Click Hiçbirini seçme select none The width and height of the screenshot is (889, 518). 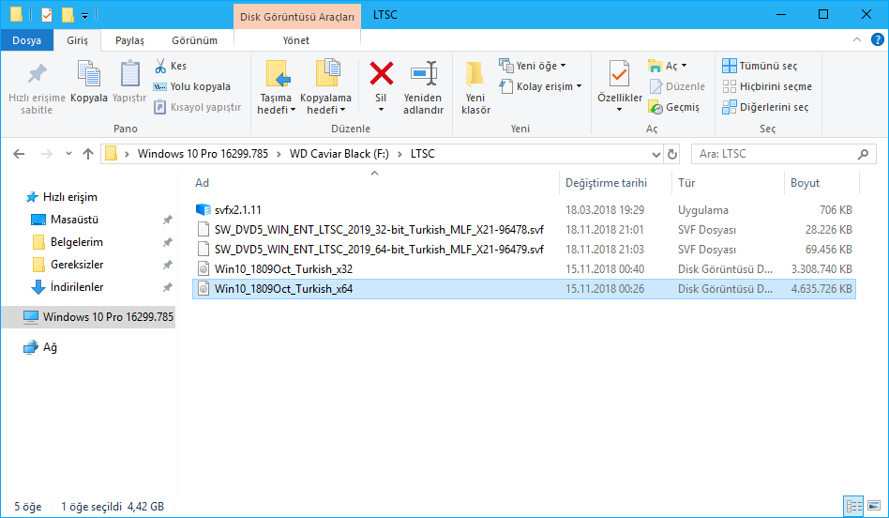point(767,87)
